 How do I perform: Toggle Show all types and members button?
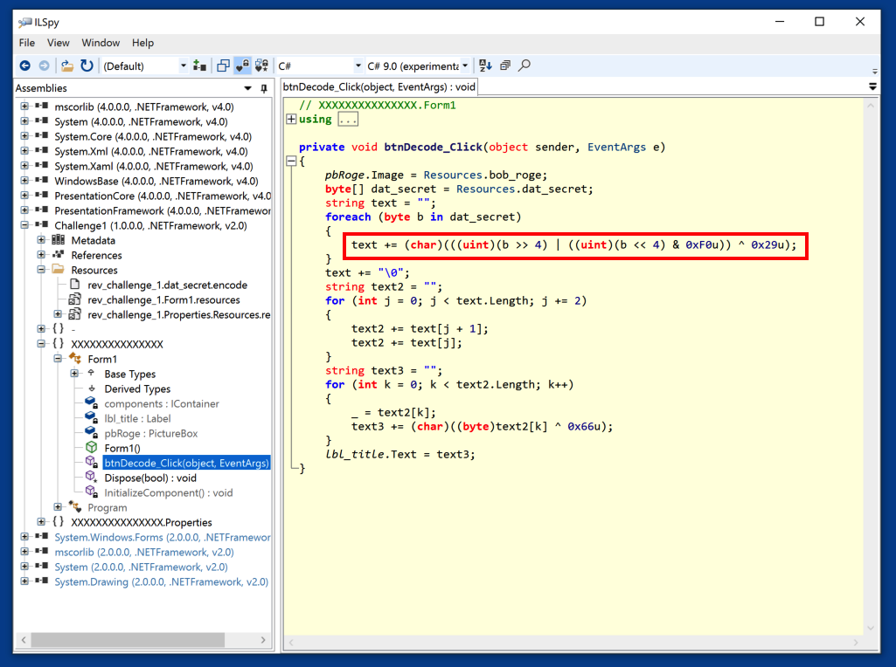coord(260,65)
